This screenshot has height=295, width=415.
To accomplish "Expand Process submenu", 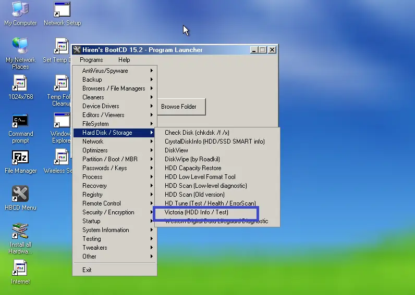I will (115, 177).
